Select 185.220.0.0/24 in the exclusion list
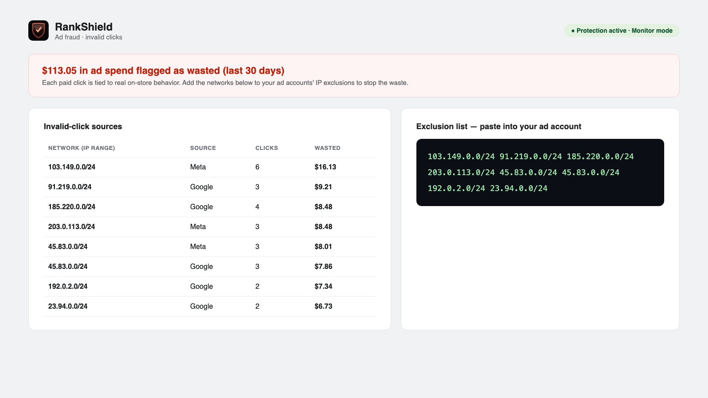The image size is (708, 398). click(600, 157)
